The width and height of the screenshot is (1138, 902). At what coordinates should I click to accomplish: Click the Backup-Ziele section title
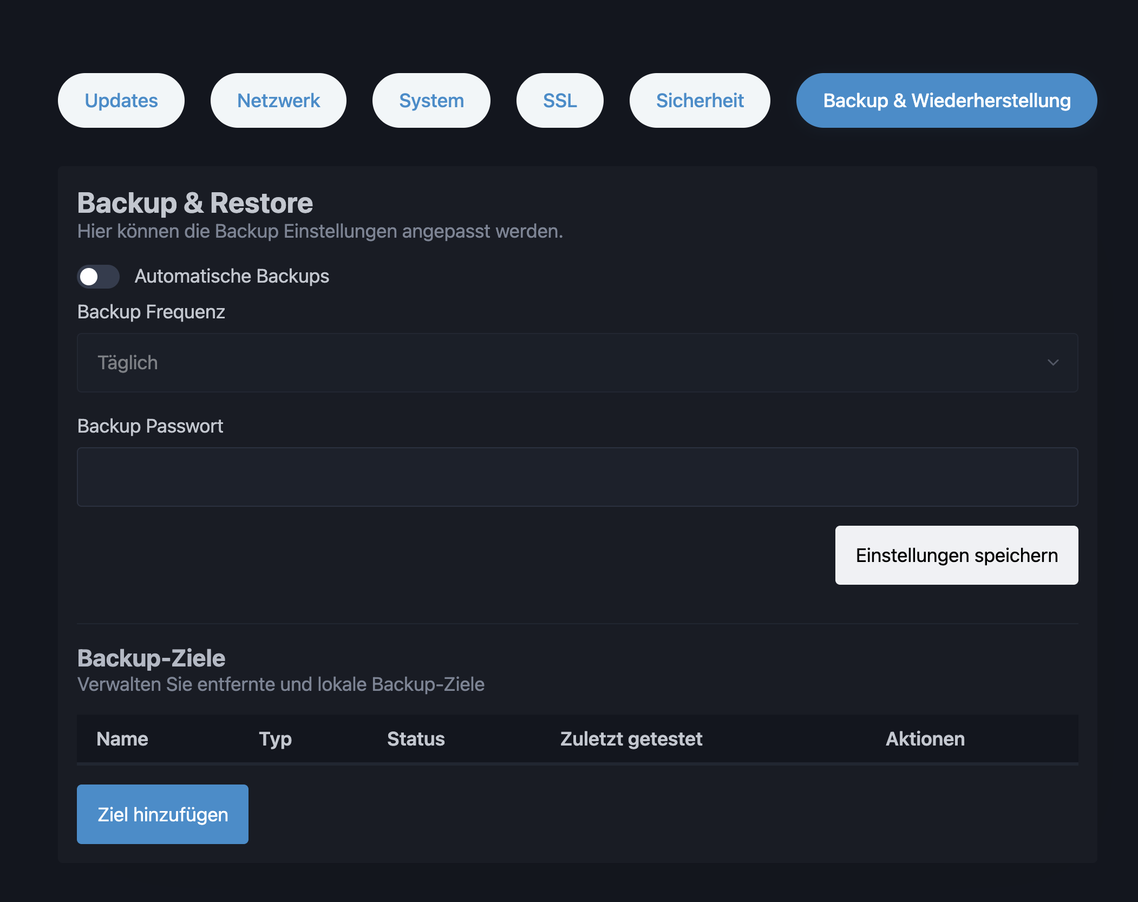(151, 658)
